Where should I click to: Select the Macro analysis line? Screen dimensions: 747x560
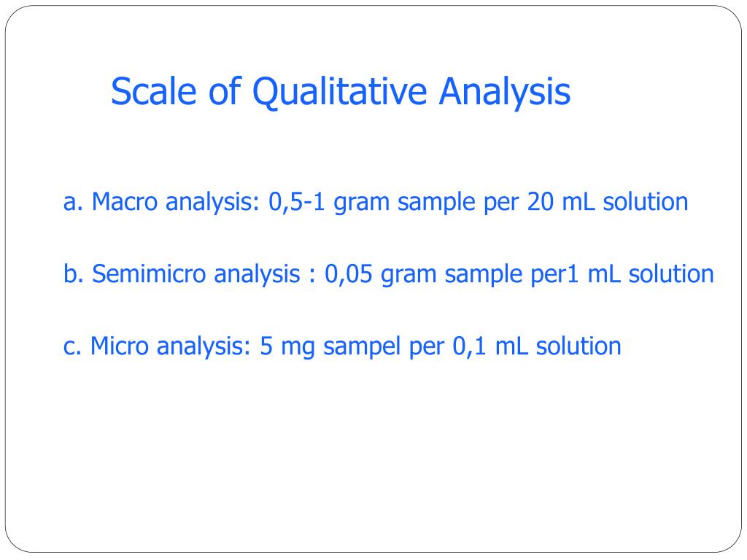pyautogui.click(x=376, y=202)
